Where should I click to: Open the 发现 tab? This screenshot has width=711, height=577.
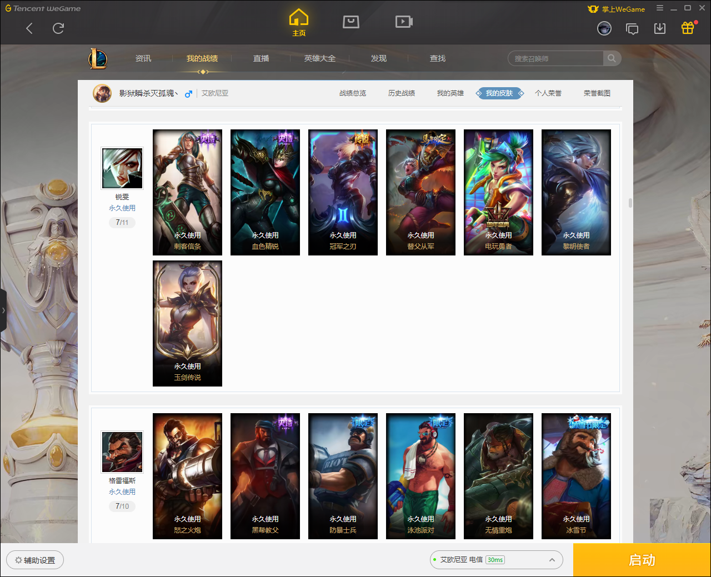pyautogui.click(x=379, y=58)
